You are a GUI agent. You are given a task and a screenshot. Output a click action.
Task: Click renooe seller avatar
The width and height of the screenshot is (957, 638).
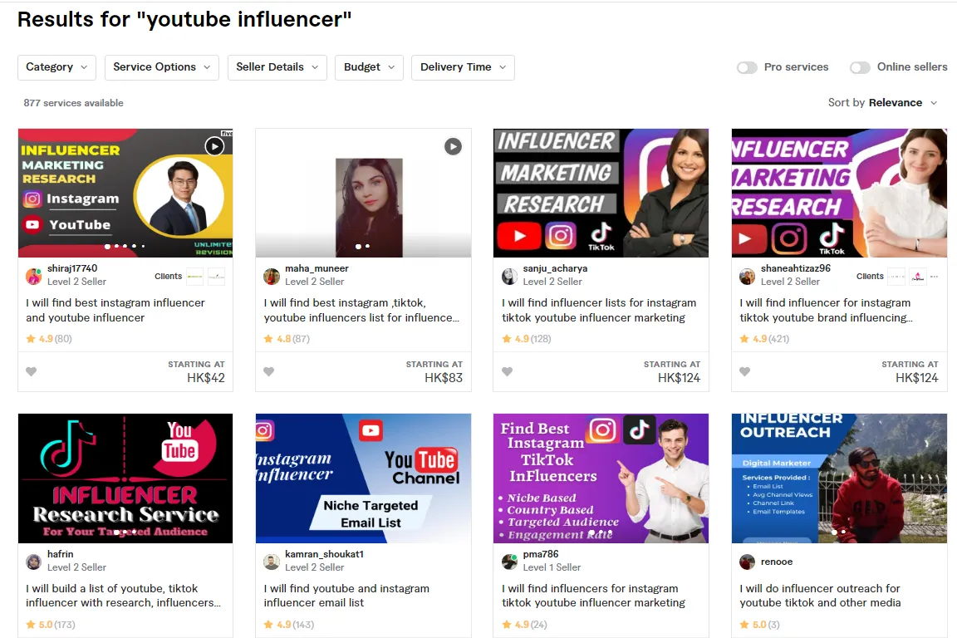(747, 562)
